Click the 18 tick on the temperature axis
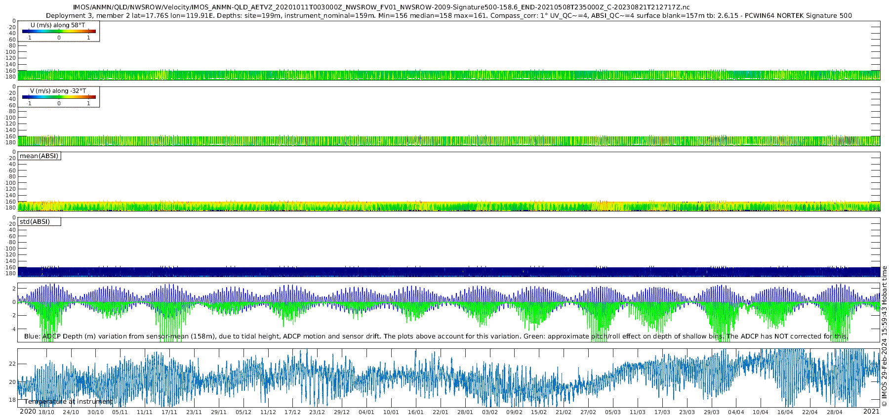The width and height of the screenshot is (889, 420). point(12,400)
